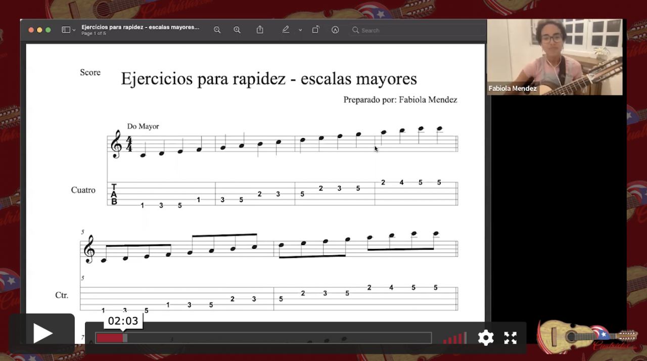Zoom out the PDF document
The width and height of the screenshot is (647, 361).
coord(217,30)
